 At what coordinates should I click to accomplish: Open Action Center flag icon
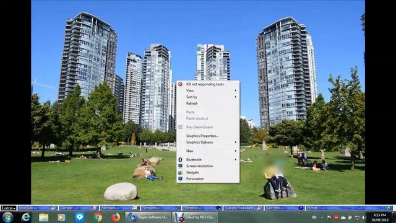tap(329, 217)
